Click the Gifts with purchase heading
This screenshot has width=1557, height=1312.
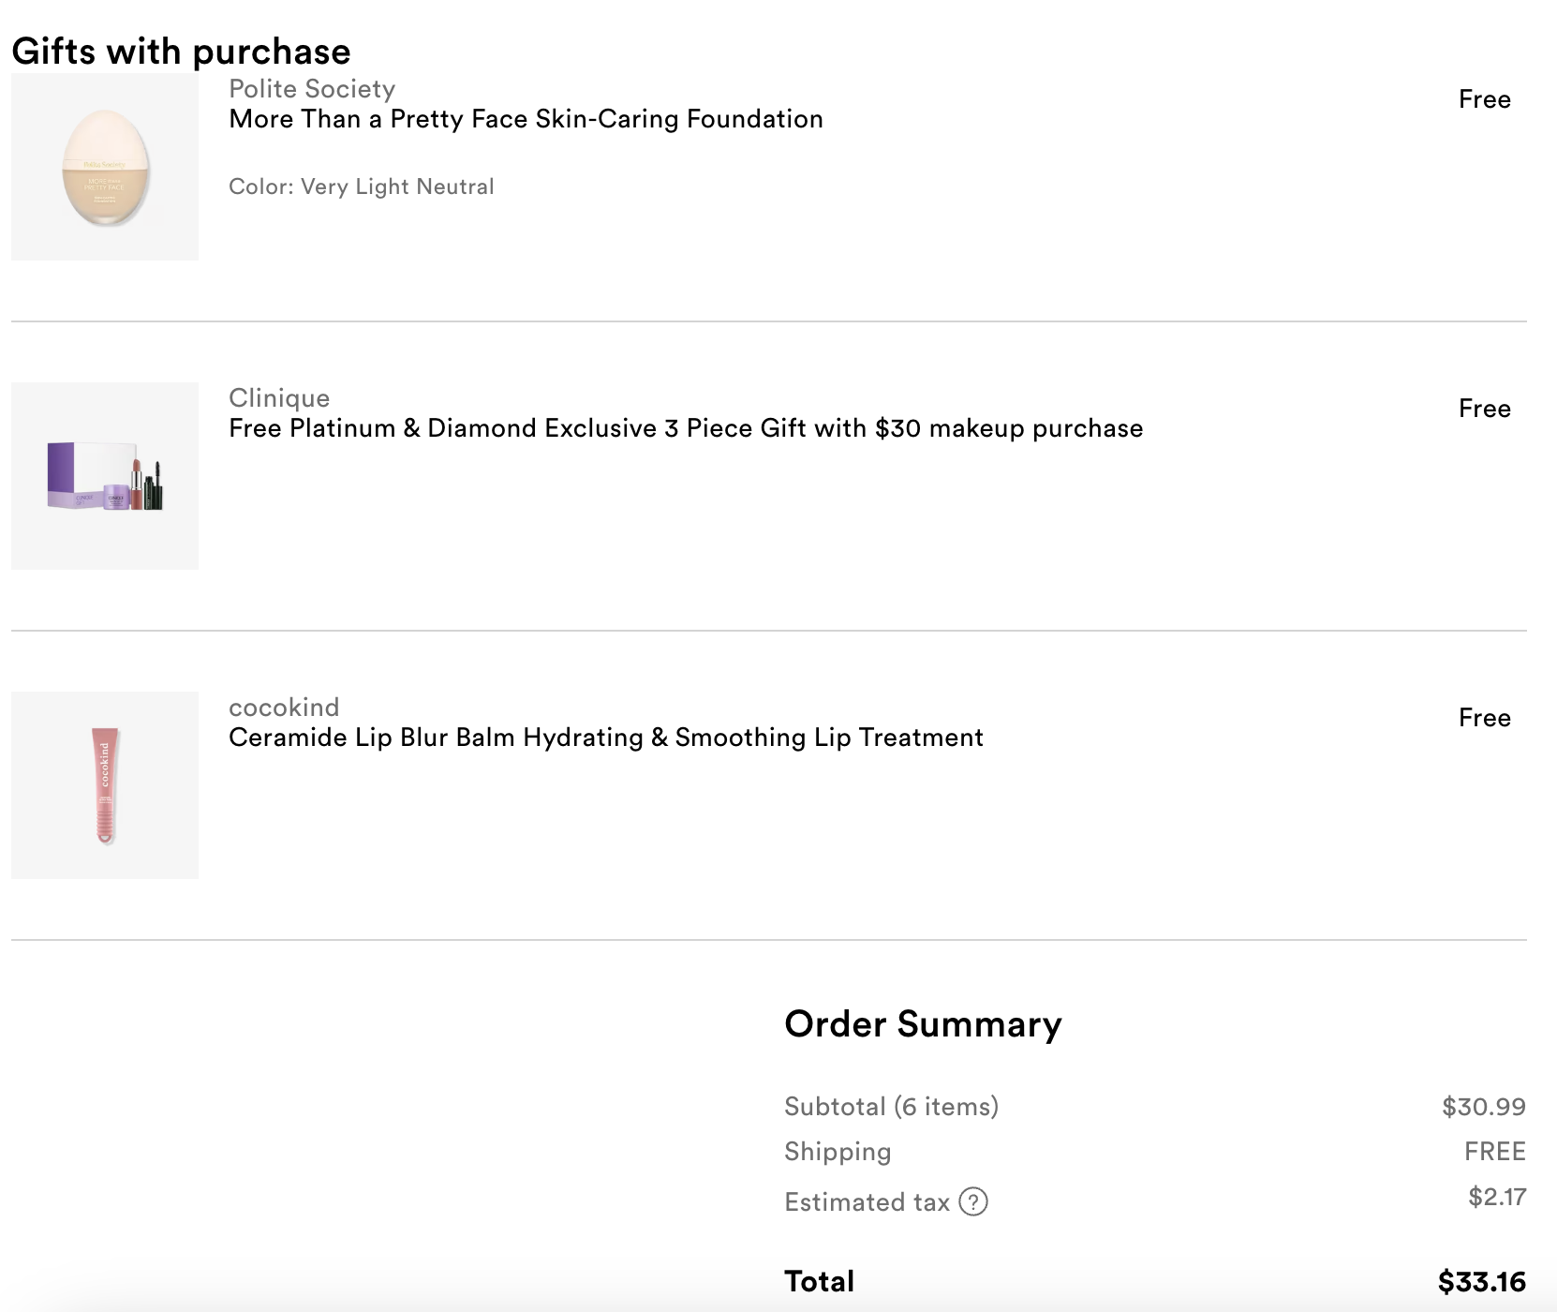[181, 52]
